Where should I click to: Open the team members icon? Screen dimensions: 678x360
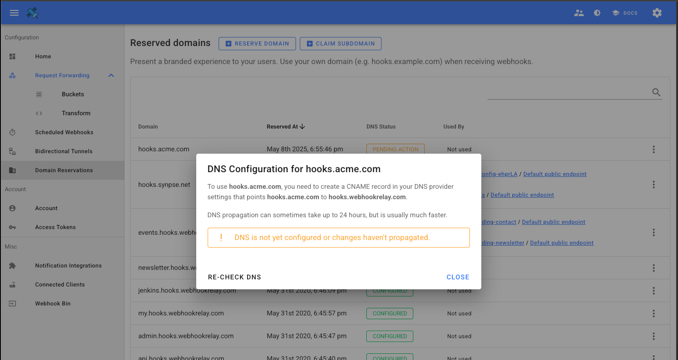click(x=579, y=13)
